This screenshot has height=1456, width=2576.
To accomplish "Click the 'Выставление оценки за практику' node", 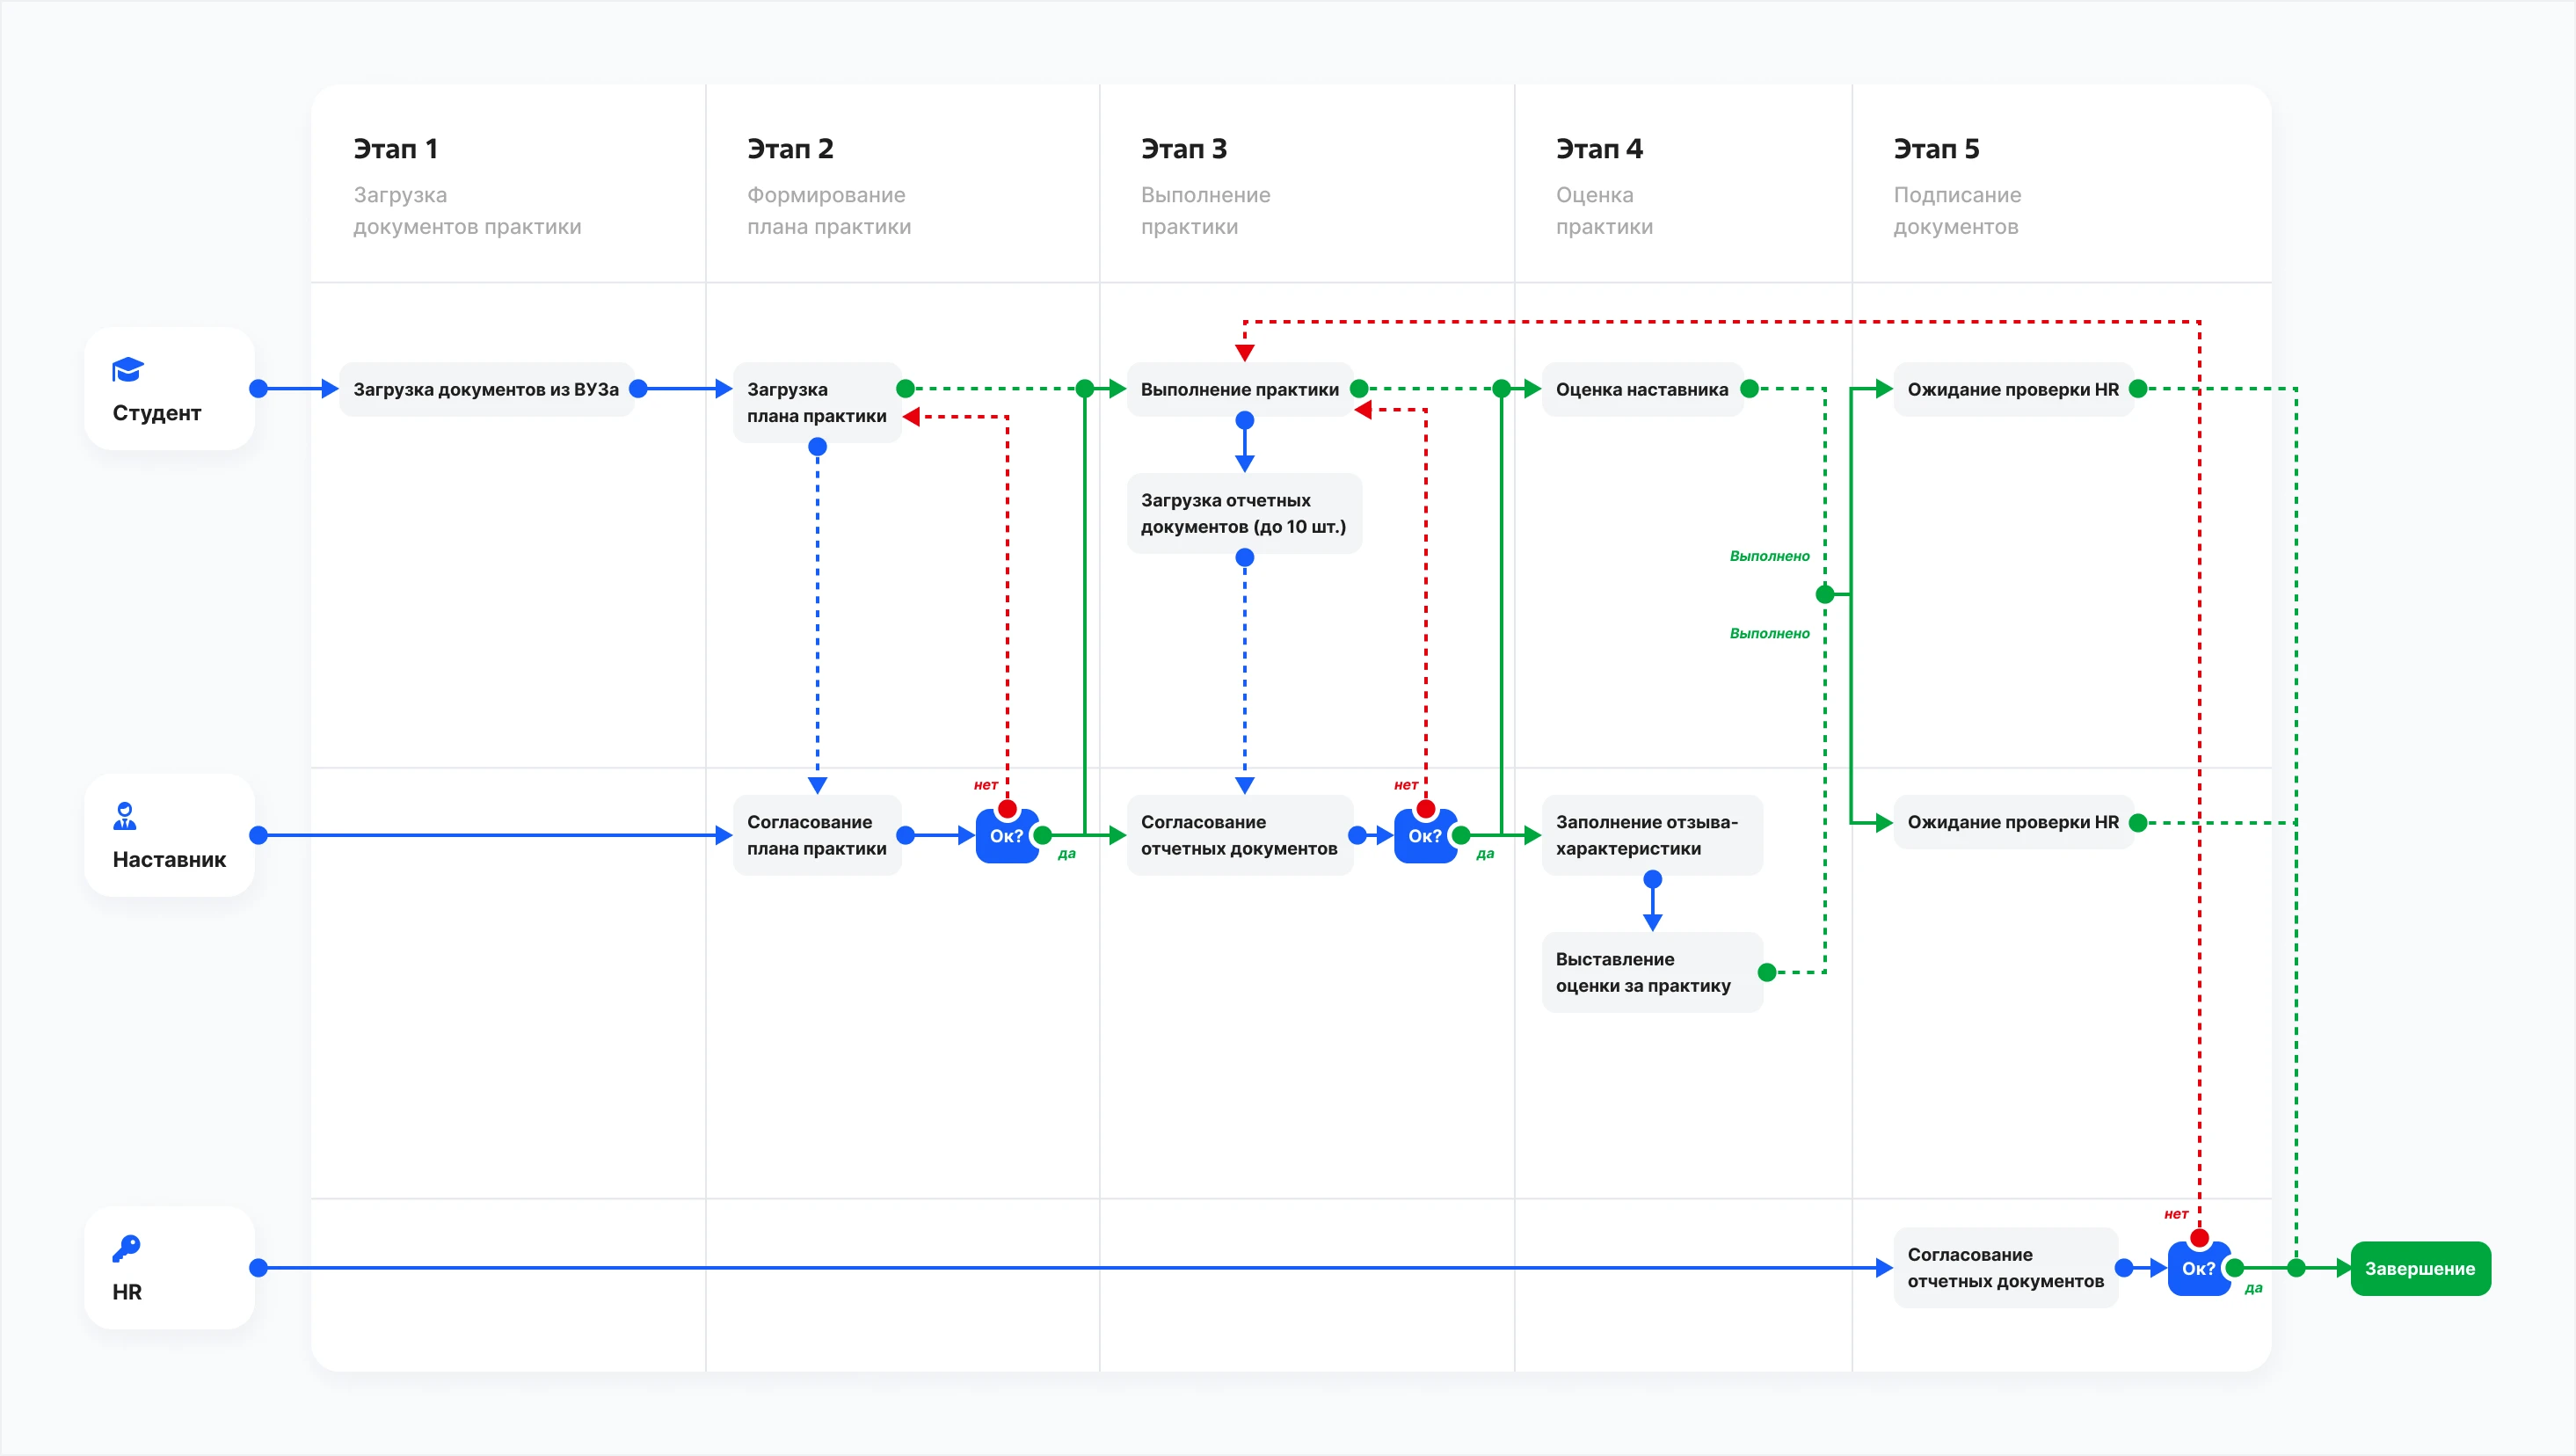I will coord(1652,972).
